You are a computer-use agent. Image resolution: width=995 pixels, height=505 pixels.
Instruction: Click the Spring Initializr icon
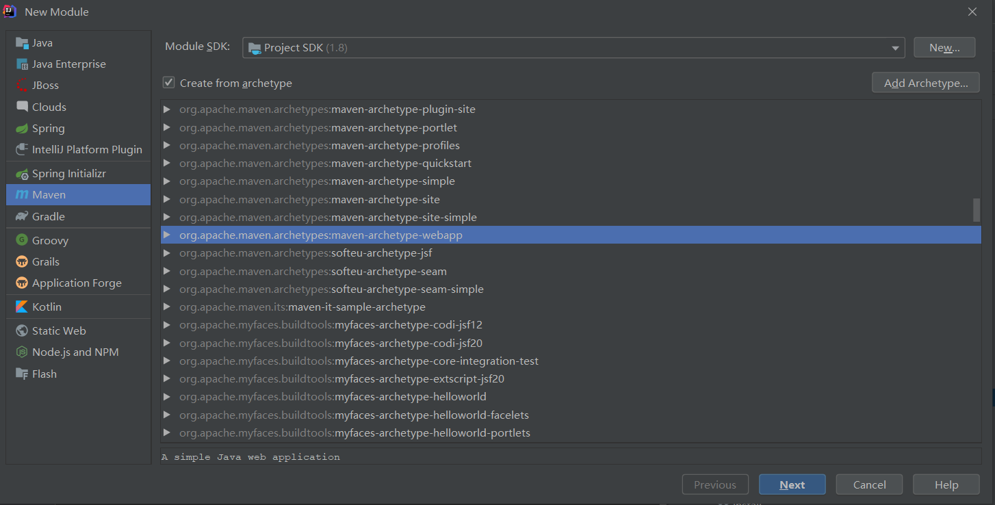22,174
